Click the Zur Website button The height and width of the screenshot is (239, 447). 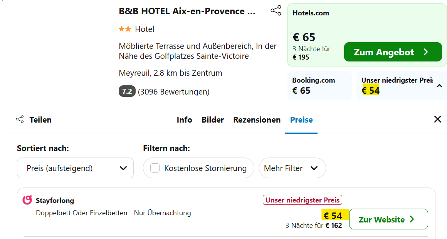[388, 219]
